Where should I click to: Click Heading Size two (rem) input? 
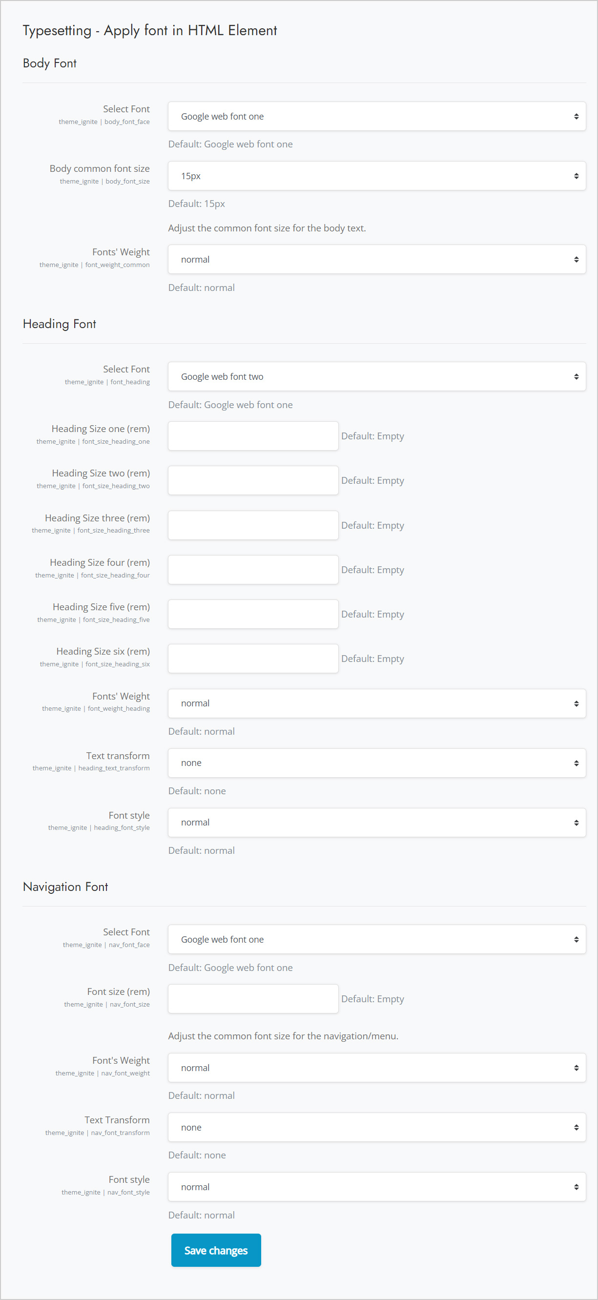tap(253, 480)
